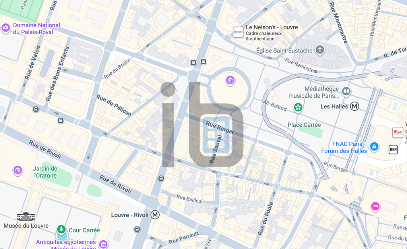
Task: Open the FNAC Paris shopping bag pin
Action: 374,147
